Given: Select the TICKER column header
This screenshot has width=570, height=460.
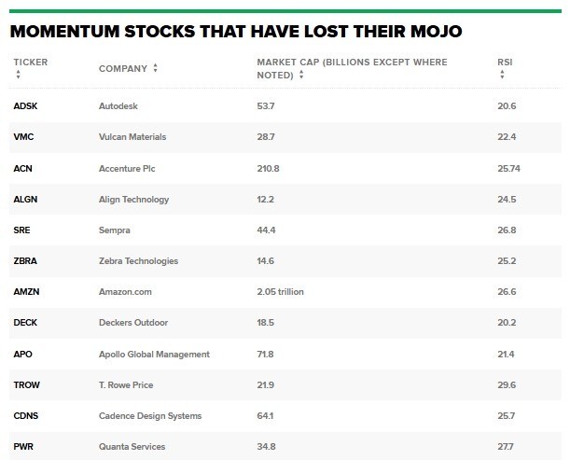Looking at the screenshot, I should tap(31, 63).
